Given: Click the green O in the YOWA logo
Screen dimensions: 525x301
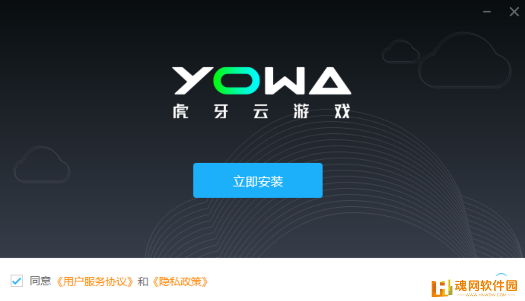Looking at the screenshot, I should (x=236, y=81).
